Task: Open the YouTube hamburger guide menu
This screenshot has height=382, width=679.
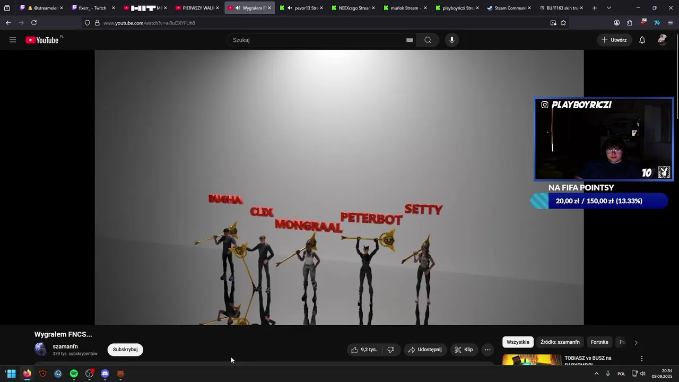Action: [x=13, y=40]
